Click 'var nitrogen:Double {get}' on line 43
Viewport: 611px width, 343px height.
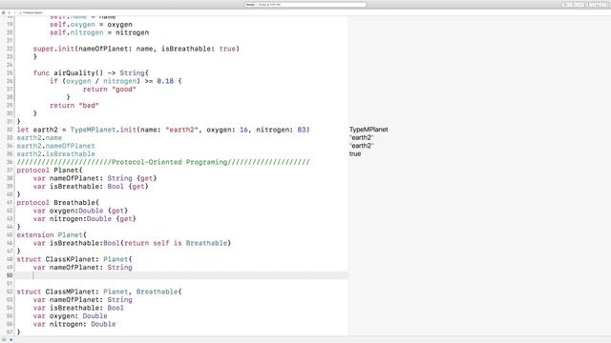click(85, 219)
